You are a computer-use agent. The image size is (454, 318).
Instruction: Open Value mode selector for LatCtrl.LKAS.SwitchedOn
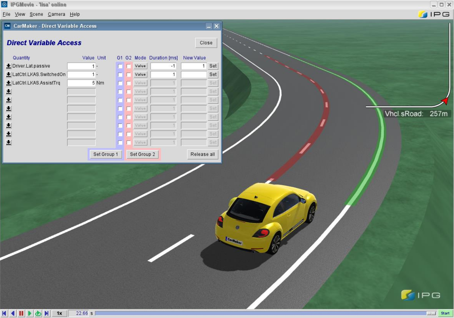point(140,75)
